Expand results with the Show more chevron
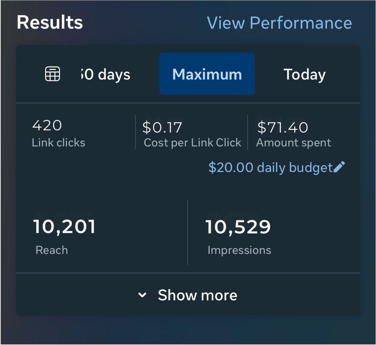Screen dimensions: 376x345 pos(142,295)
